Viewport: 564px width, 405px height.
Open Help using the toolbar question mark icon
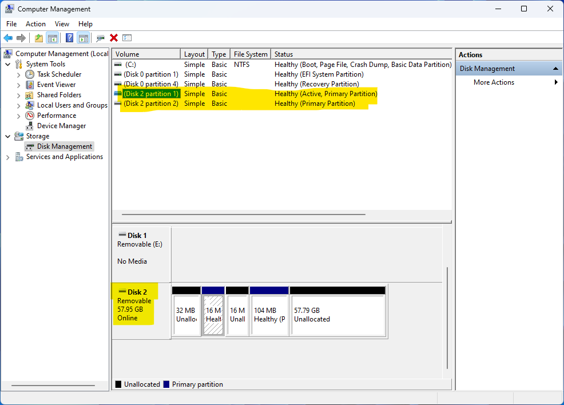[69, 38]
